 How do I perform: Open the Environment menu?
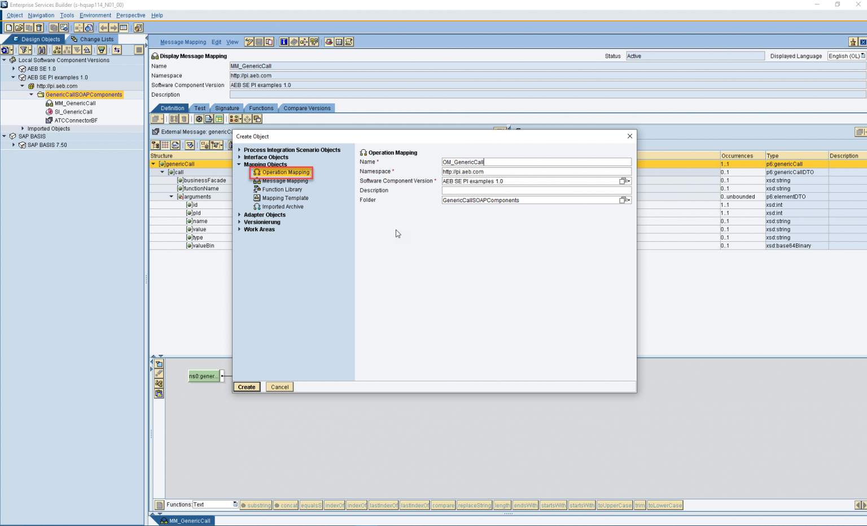[95, 15]
